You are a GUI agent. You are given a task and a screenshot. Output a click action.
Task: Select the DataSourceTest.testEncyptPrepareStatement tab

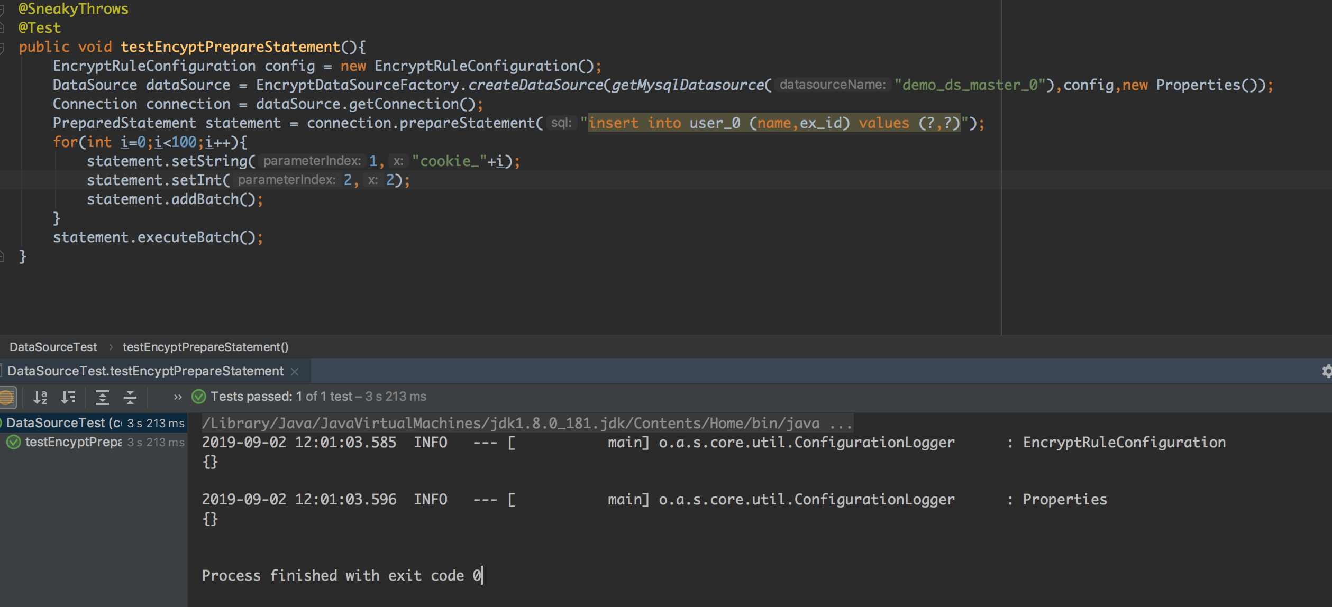(147, 371)
